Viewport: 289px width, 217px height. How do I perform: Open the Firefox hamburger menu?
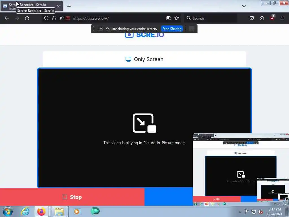[282, 18]
